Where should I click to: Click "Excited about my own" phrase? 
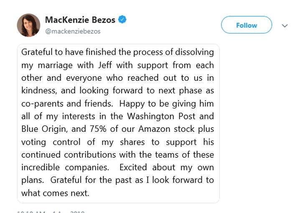166,167
